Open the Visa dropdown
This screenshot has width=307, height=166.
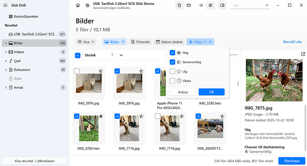(x=86, y=42)
